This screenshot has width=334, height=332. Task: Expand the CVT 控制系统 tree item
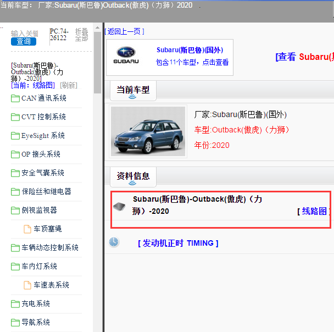[x=43, y=117]
